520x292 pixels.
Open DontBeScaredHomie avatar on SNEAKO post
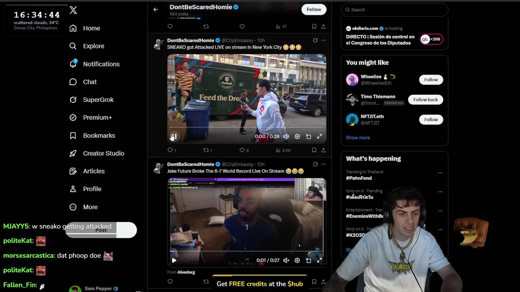point(158,44)
